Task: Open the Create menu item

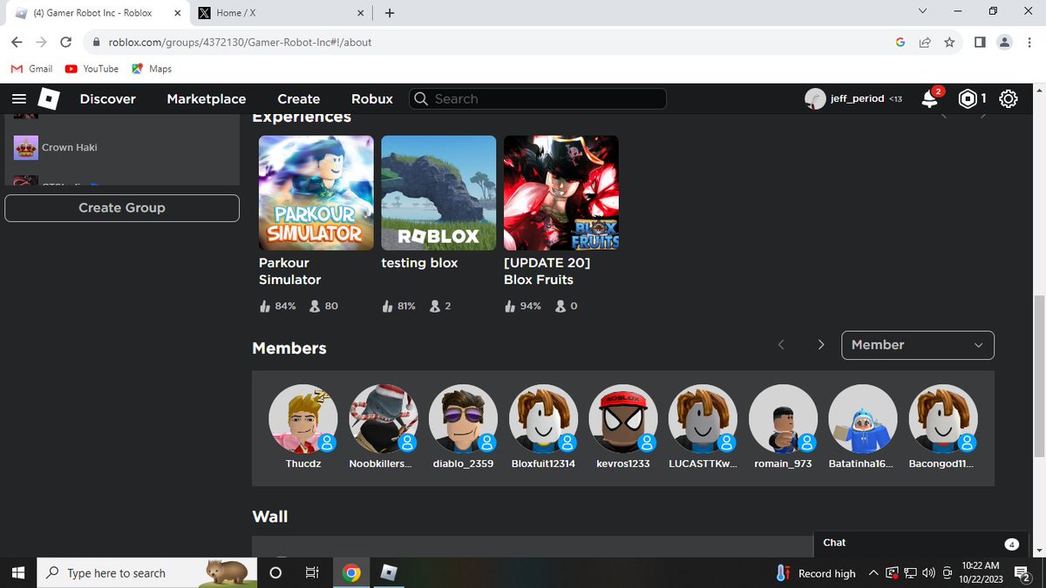Action: click(299, 99)
